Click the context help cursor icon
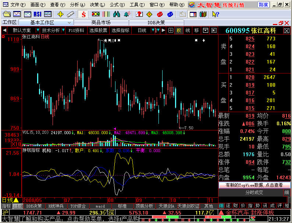 pos(216,14)
